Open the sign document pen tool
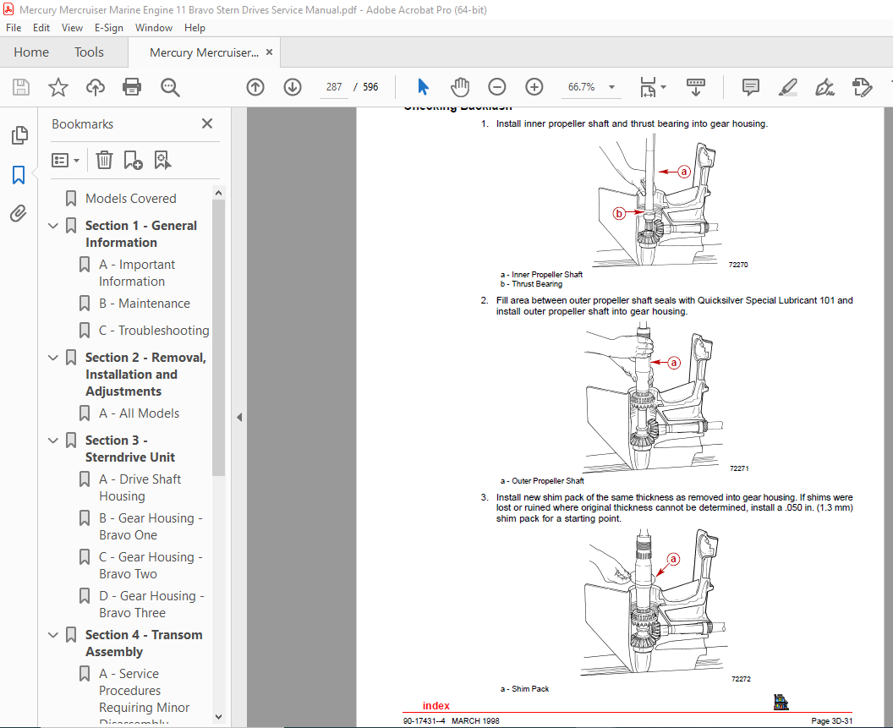 (x=825, y=87)
